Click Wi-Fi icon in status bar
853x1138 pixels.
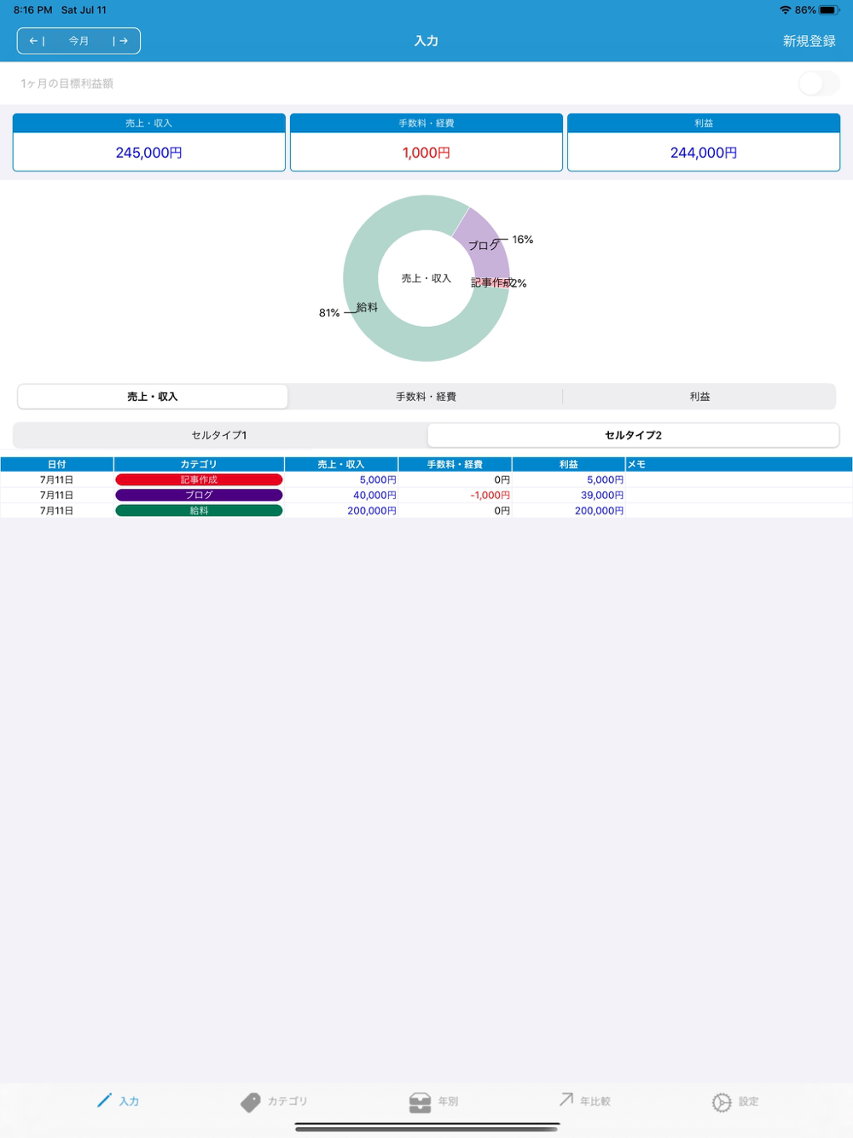785,10
